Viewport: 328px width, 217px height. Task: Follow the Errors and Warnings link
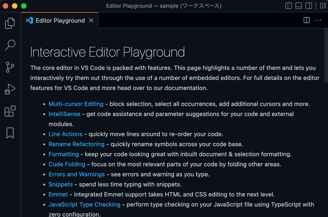tap(77, 174)
